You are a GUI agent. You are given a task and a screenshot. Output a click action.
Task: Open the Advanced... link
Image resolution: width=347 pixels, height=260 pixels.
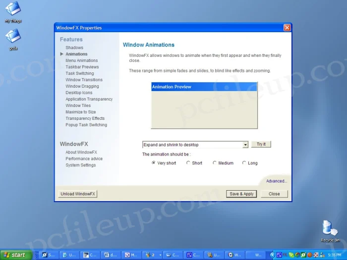(276, 181)
